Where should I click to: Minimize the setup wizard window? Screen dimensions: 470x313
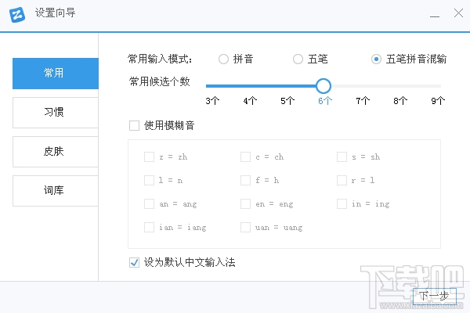435,14
